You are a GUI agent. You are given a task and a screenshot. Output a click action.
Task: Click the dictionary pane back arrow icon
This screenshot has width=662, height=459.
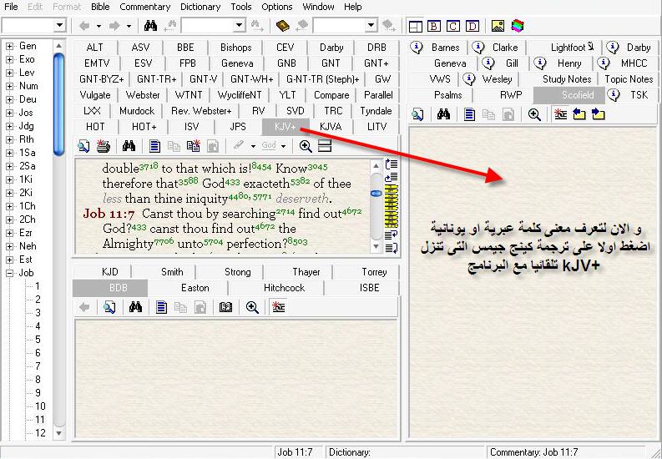[84, 307]
